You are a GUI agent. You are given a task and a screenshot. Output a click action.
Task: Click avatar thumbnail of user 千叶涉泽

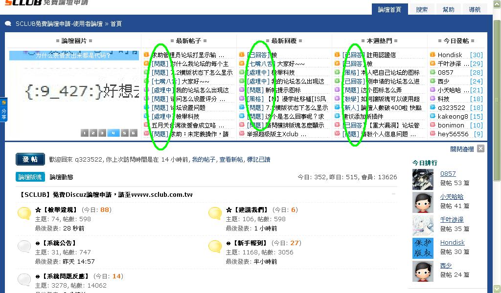423,225
